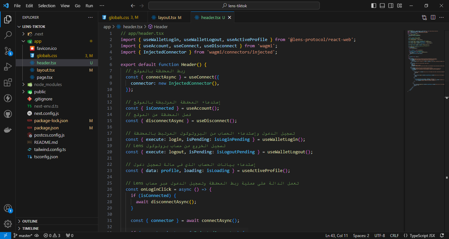Image resolution: width=449 pixels, height=239 pixels.
Task: Expand the OUTLINE section
Action: (30, 221)
